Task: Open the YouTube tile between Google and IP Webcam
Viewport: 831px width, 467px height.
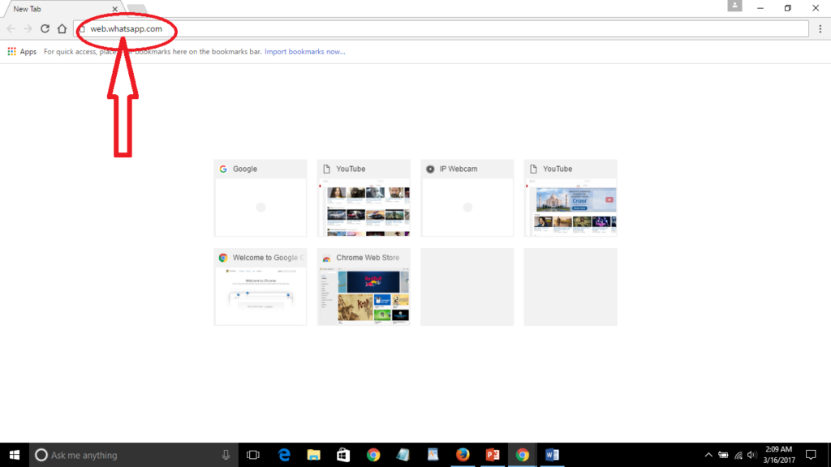Action: [x=364, y=198]
